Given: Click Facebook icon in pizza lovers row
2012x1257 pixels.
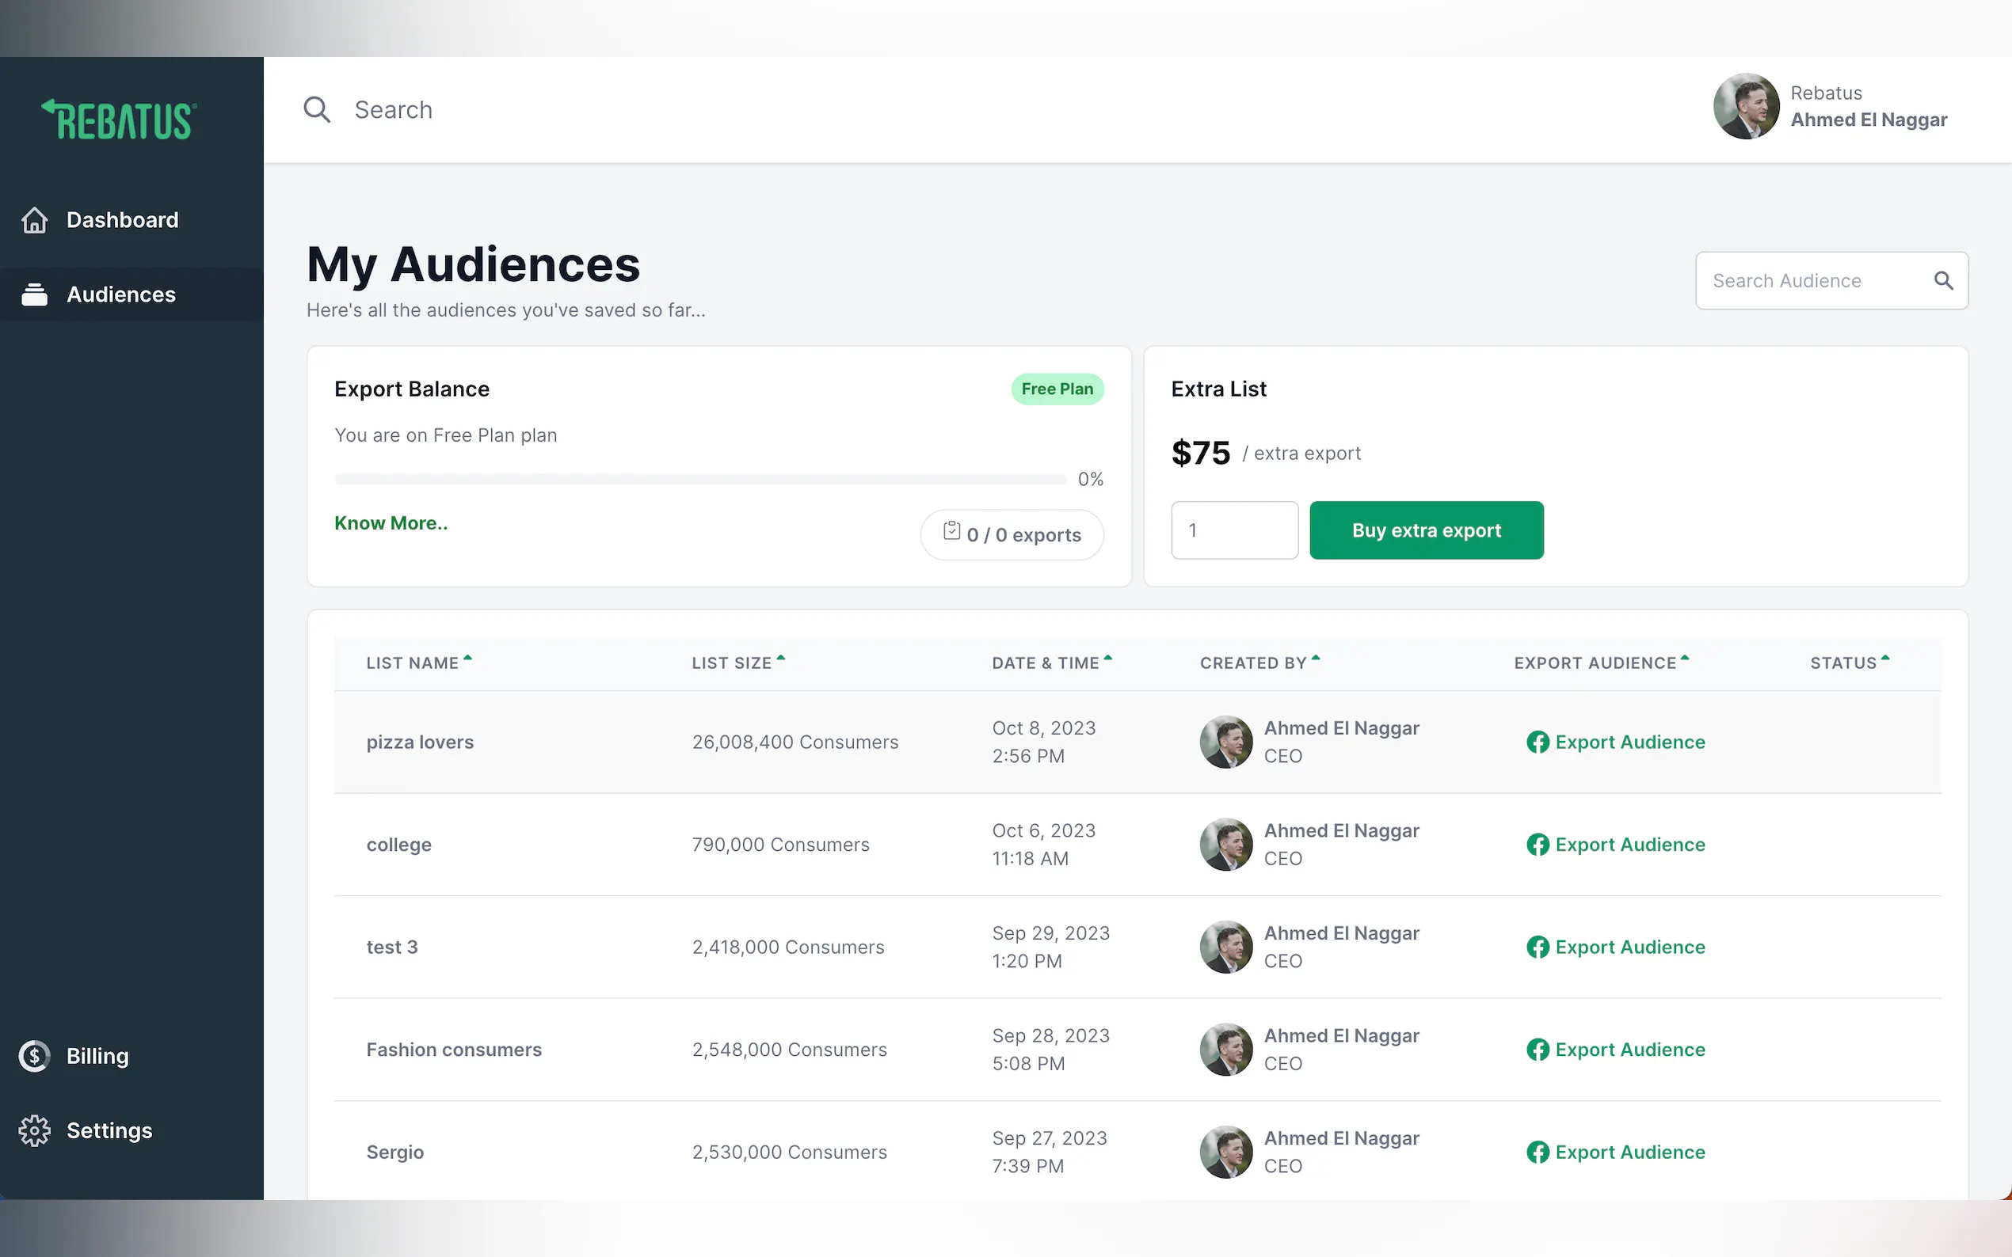Looking at the screenshot, I should 1537,742.
